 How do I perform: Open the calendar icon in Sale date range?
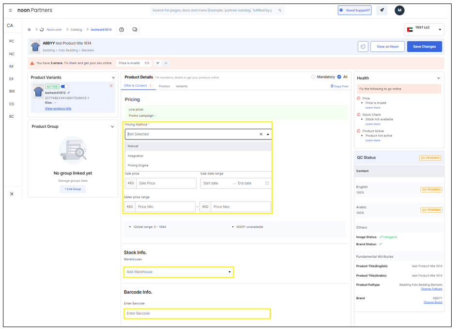(267, 183)
